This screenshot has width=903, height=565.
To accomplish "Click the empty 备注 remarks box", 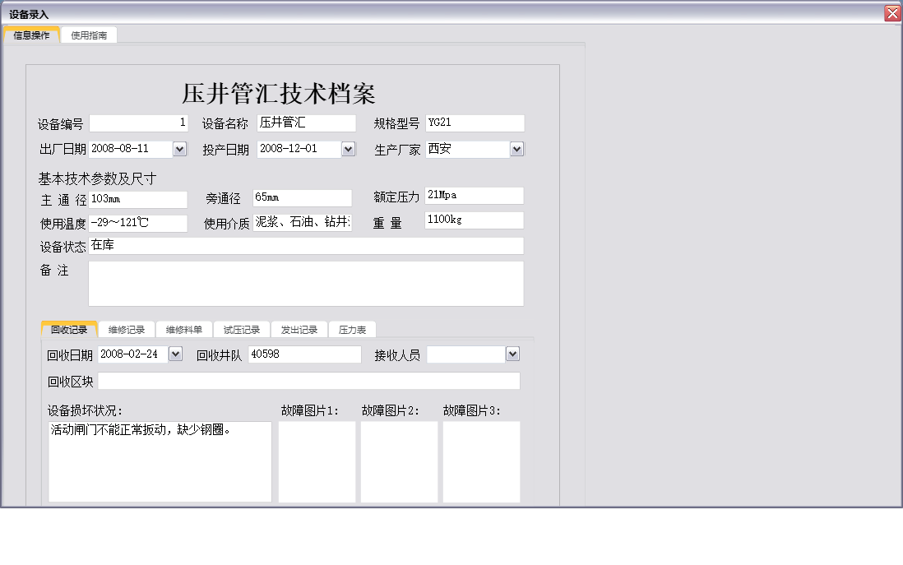I will pyautogui.click(x=305, y=283).
